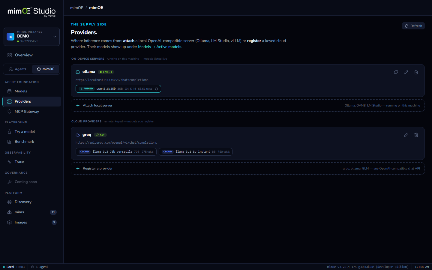
Task: Open the Images page
Action: pos(31,222)
